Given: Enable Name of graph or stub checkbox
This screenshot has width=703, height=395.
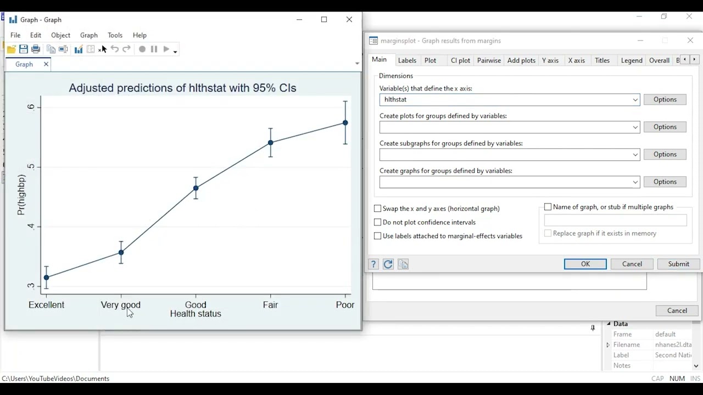Looking at the screenshot, I should point(548,207).
